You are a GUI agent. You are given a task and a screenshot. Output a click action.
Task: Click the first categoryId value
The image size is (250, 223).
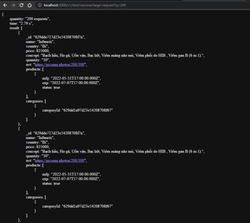click(87, 110)
